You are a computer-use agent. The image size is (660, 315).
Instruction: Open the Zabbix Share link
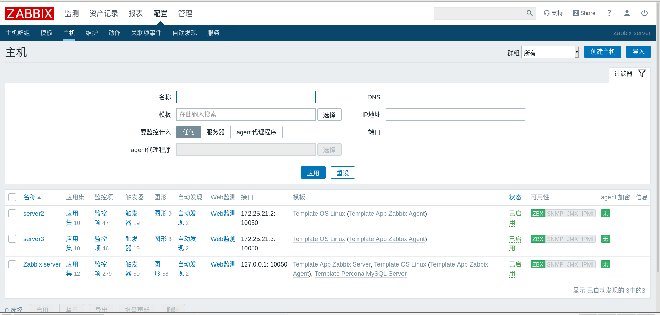(x=584, y=13)
